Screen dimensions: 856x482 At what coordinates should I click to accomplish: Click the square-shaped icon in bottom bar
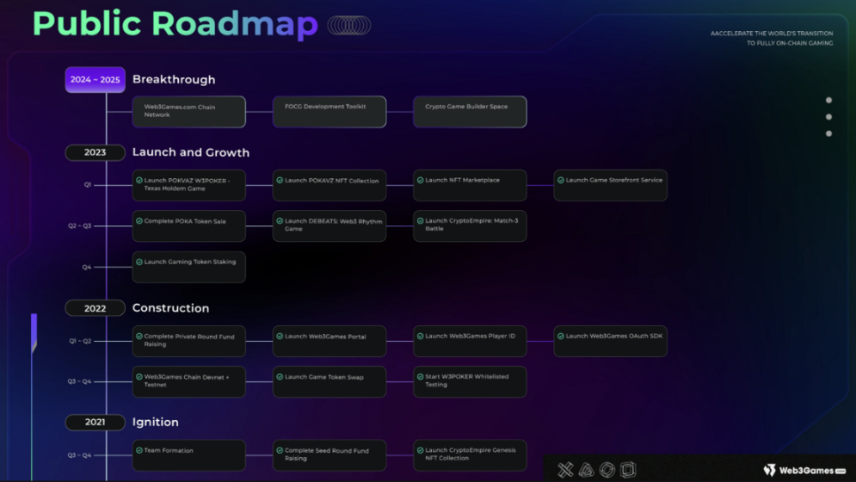[x=628, y=470]
